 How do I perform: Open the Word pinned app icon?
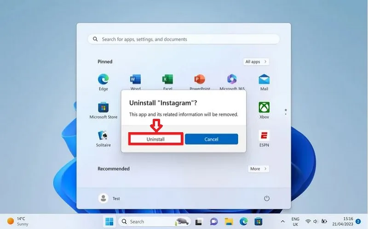point(135,79)
